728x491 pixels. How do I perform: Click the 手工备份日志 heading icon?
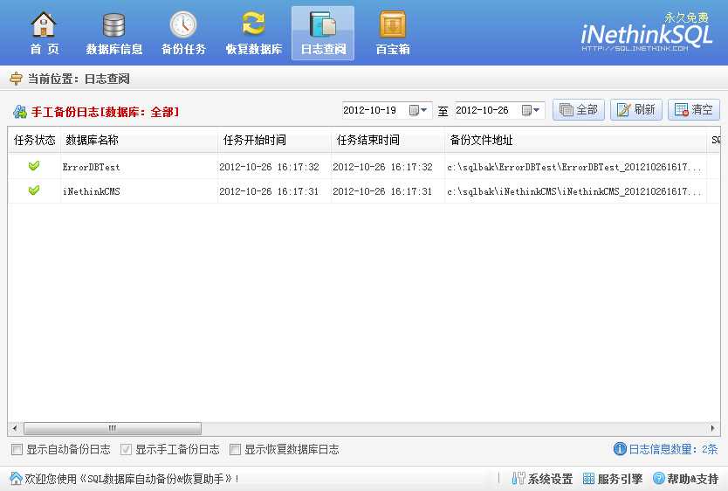(20, 112)
